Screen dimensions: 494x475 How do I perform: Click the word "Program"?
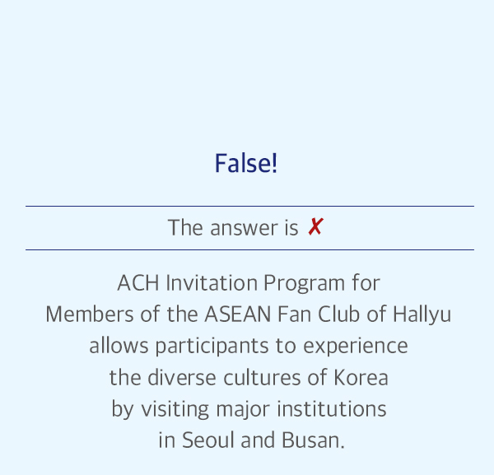pos(305,283)
